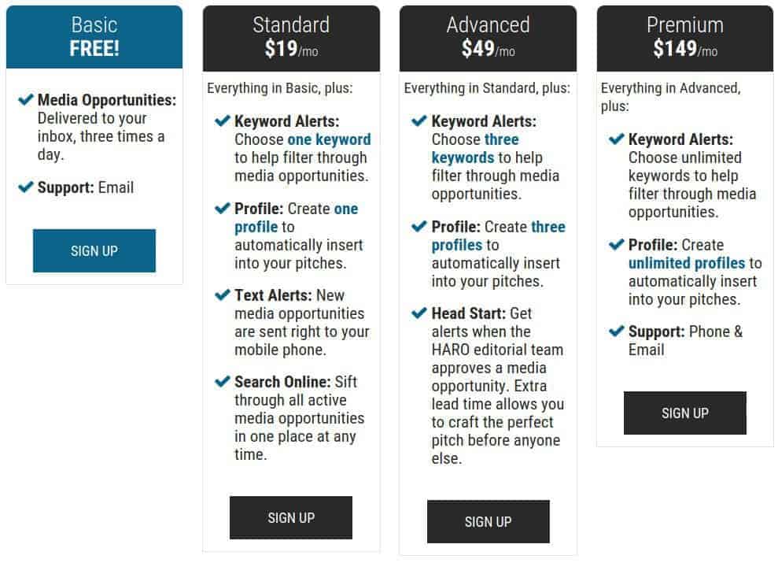
Task: Click the Search Online checkmark icon
Action: point(223,383)
